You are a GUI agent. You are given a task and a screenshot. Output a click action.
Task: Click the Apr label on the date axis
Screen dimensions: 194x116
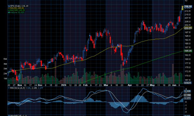click(x=130, y=85)
